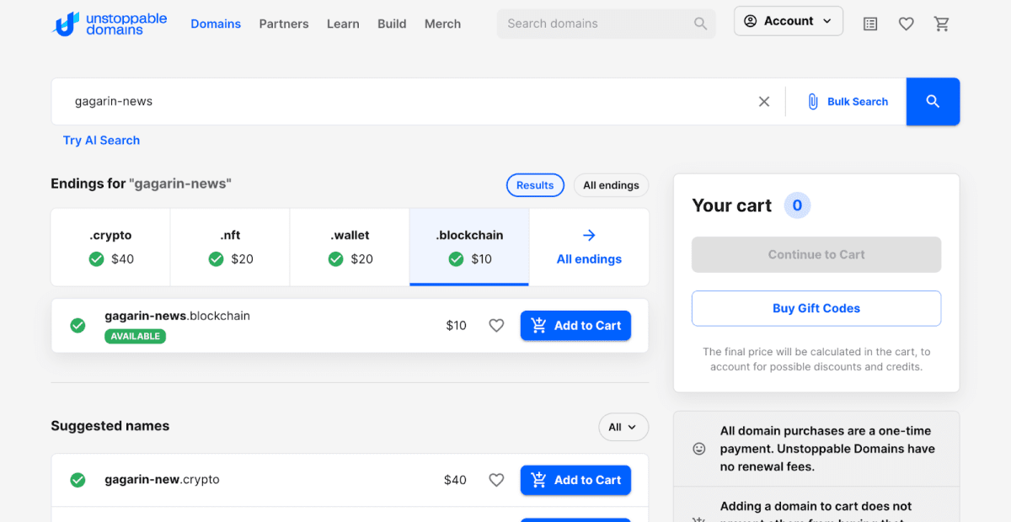Click the gagarin-new.crypto domain name
The width and height of the screenshot is (1011, 522).
pos(162,480)
